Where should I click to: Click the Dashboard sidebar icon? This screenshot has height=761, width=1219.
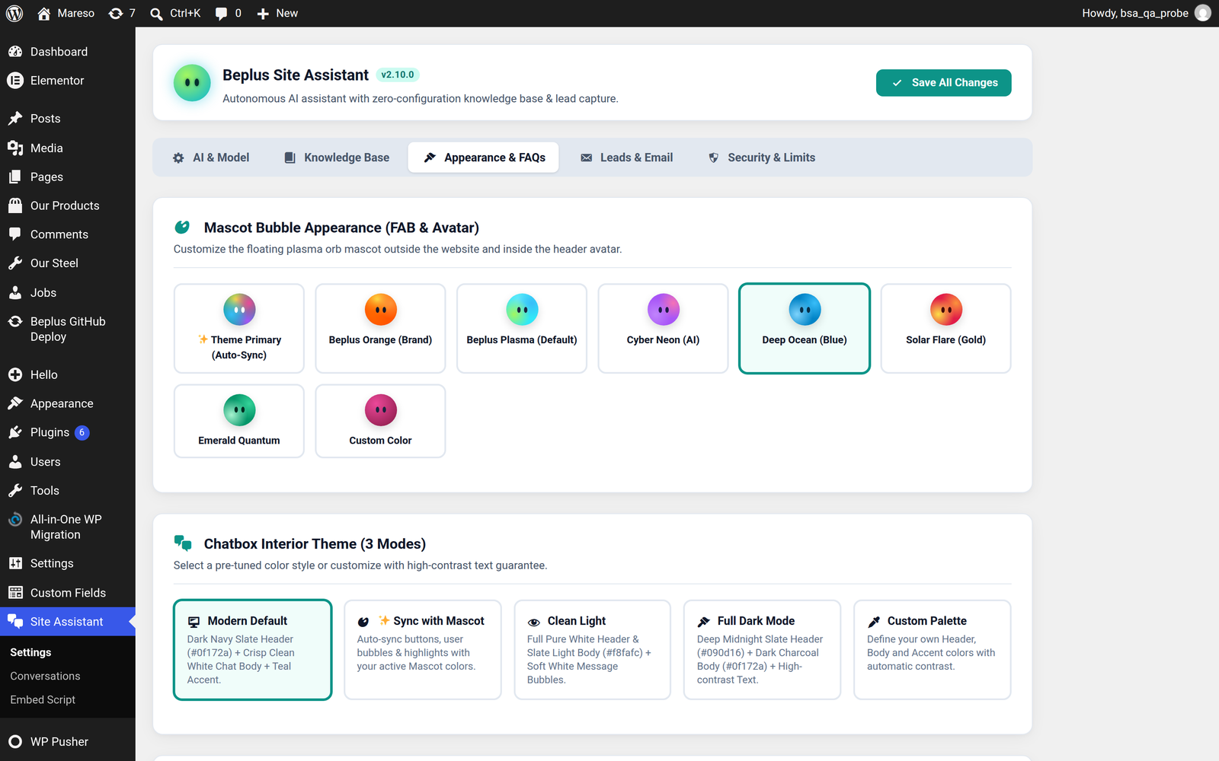[x=15, y=52]
